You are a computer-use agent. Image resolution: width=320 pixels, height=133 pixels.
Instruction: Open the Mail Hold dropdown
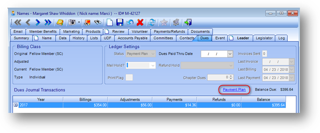153,65
